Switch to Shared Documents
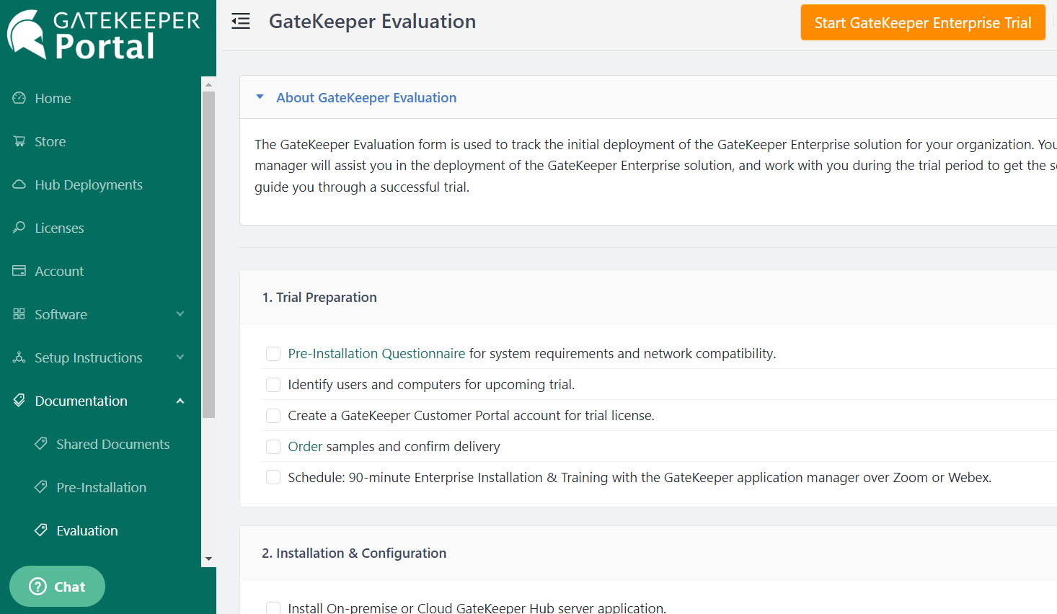This screenshot has width=1057, height=614. [112, 444]
